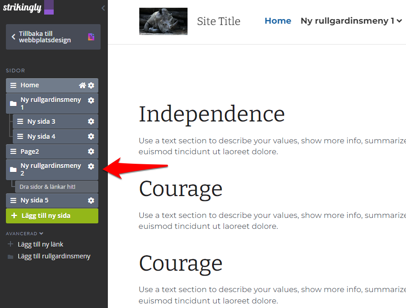The image size is (406, 308).
Task: Click paragraph under second Courage heading
Action: coord(272,295)
